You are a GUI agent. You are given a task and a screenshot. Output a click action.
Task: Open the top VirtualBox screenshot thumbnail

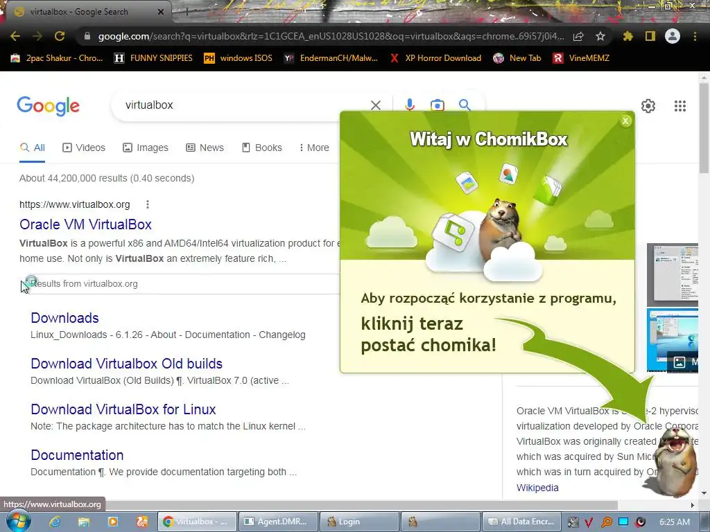click(x=673, y=275)
